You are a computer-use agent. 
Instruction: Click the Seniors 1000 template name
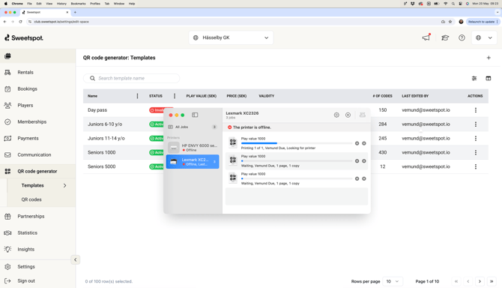pyautogui.click(x=101, y=152)
